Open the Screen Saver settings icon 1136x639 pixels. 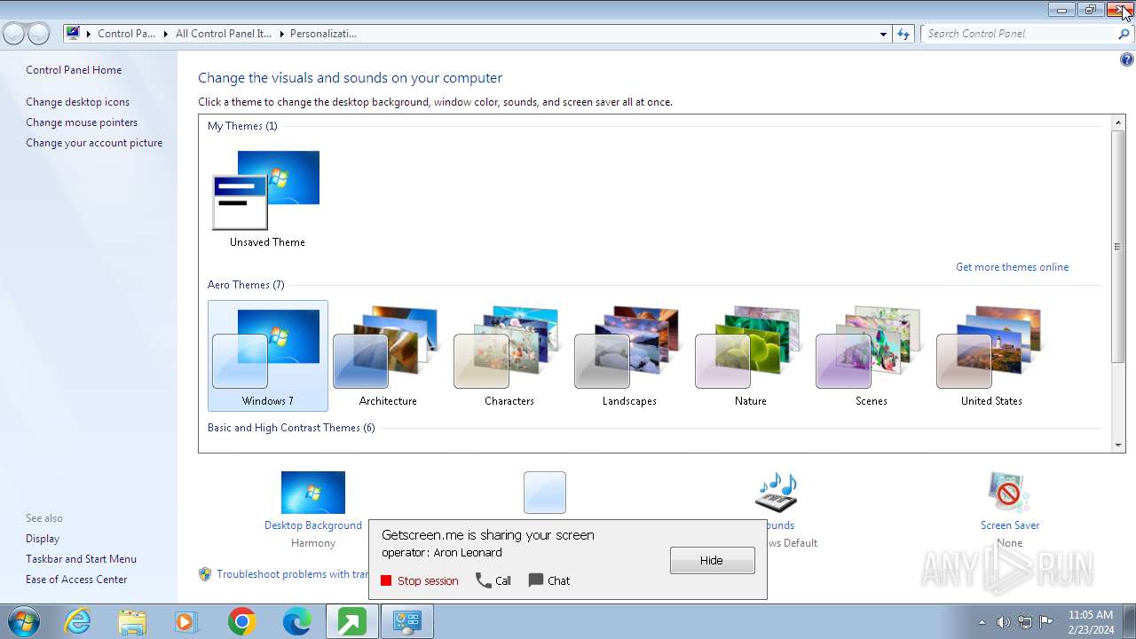[x=1009, y=492]
